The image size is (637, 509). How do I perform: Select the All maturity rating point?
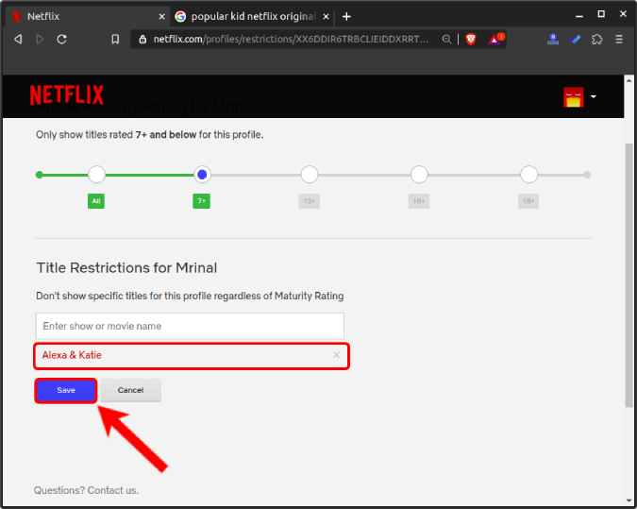[96, 175]
